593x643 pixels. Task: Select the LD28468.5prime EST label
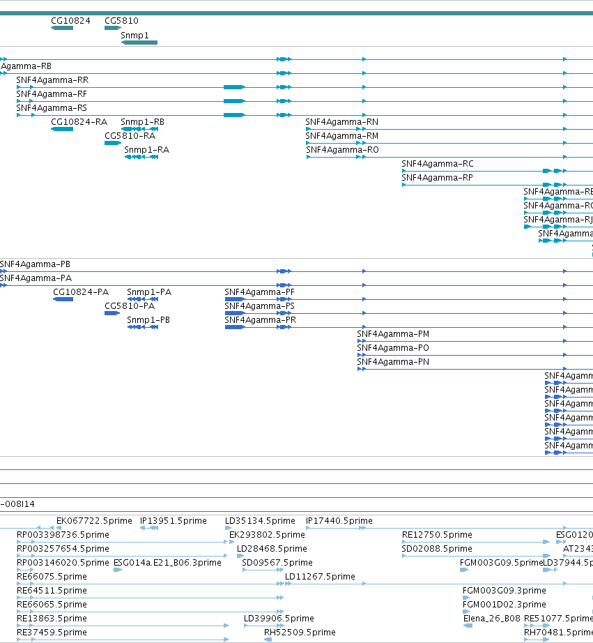(272, 549)
